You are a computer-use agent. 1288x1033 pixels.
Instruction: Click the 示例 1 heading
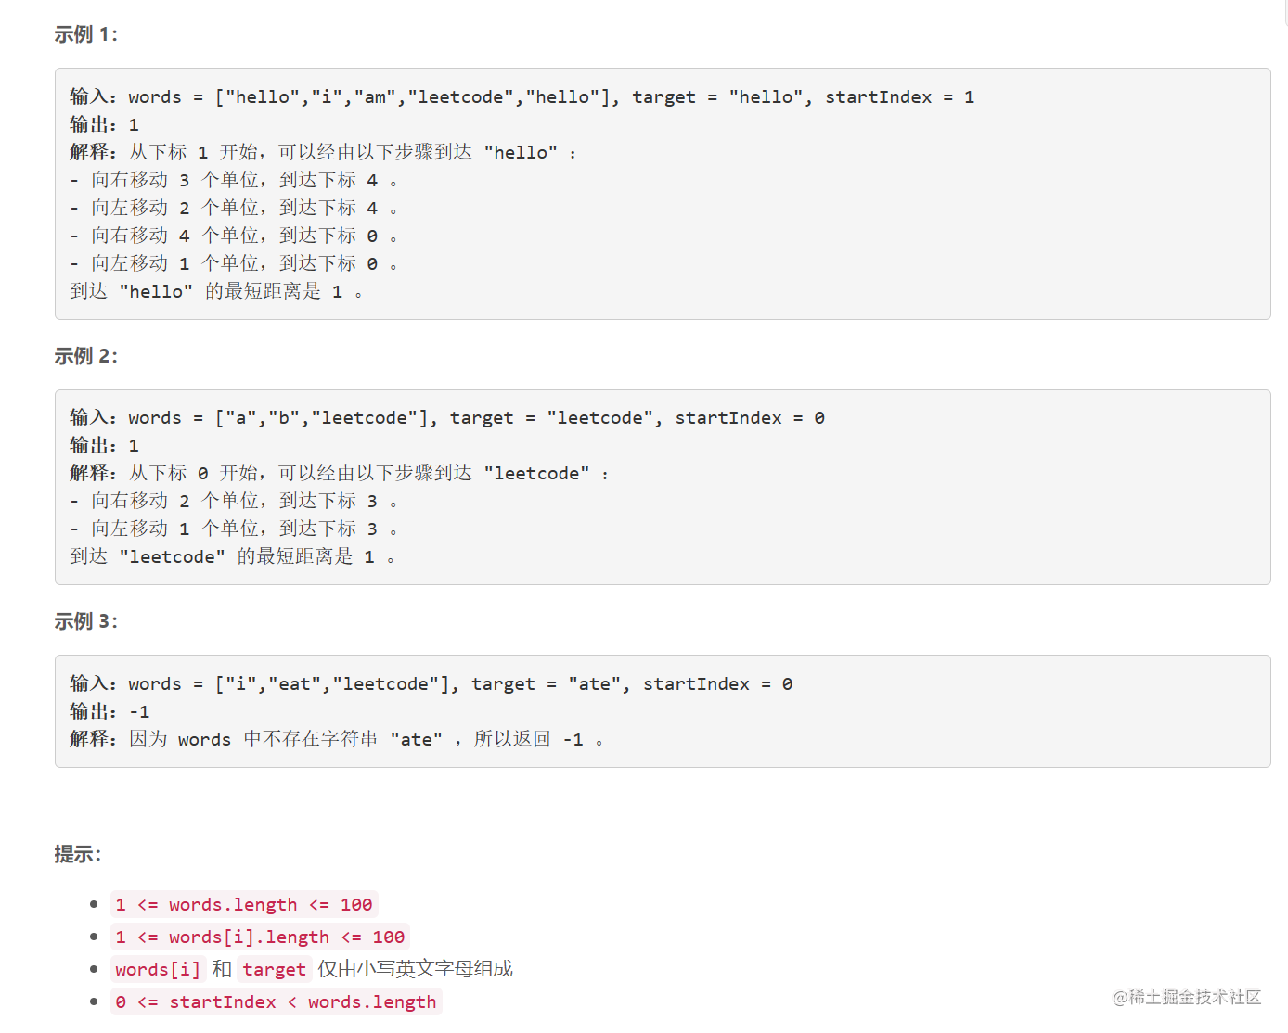pos(85,34)
